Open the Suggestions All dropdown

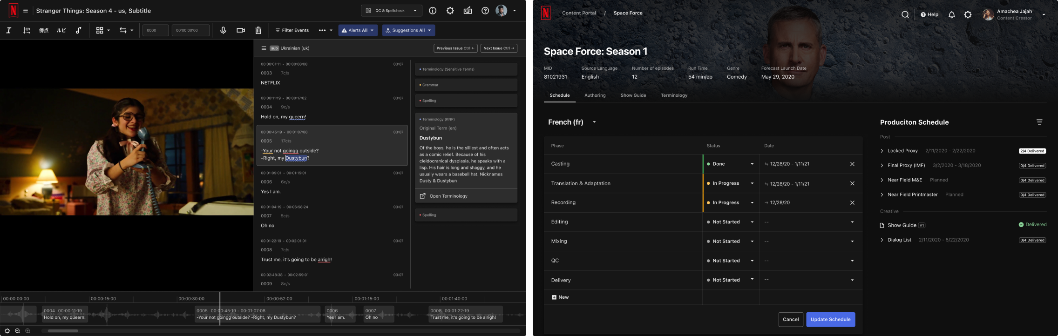408,30
